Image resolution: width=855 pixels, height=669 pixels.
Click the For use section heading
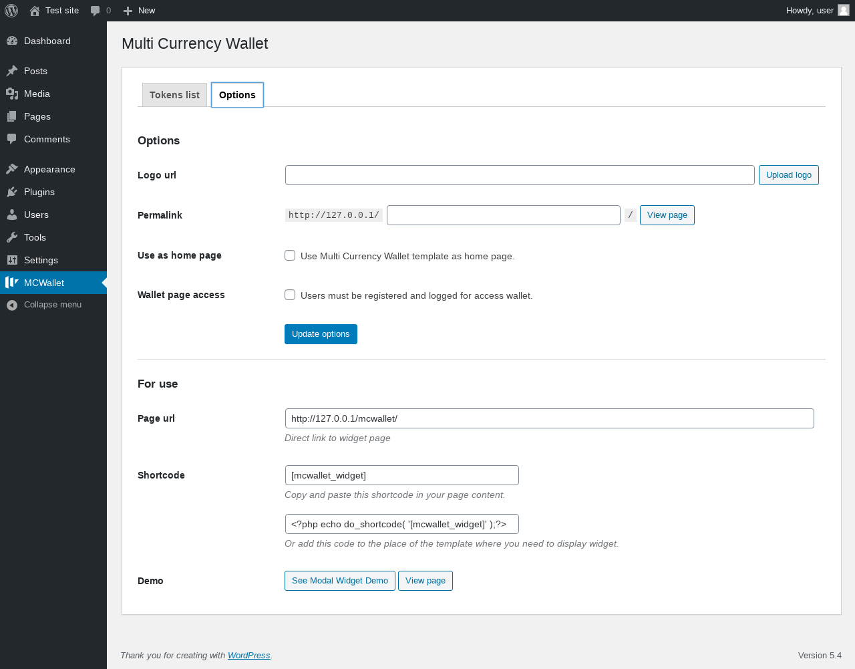pos(158,384)
